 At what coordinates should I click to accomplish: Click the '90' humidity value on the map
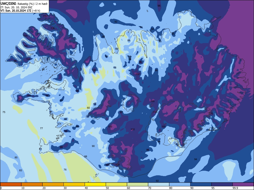tap(93, 146)
